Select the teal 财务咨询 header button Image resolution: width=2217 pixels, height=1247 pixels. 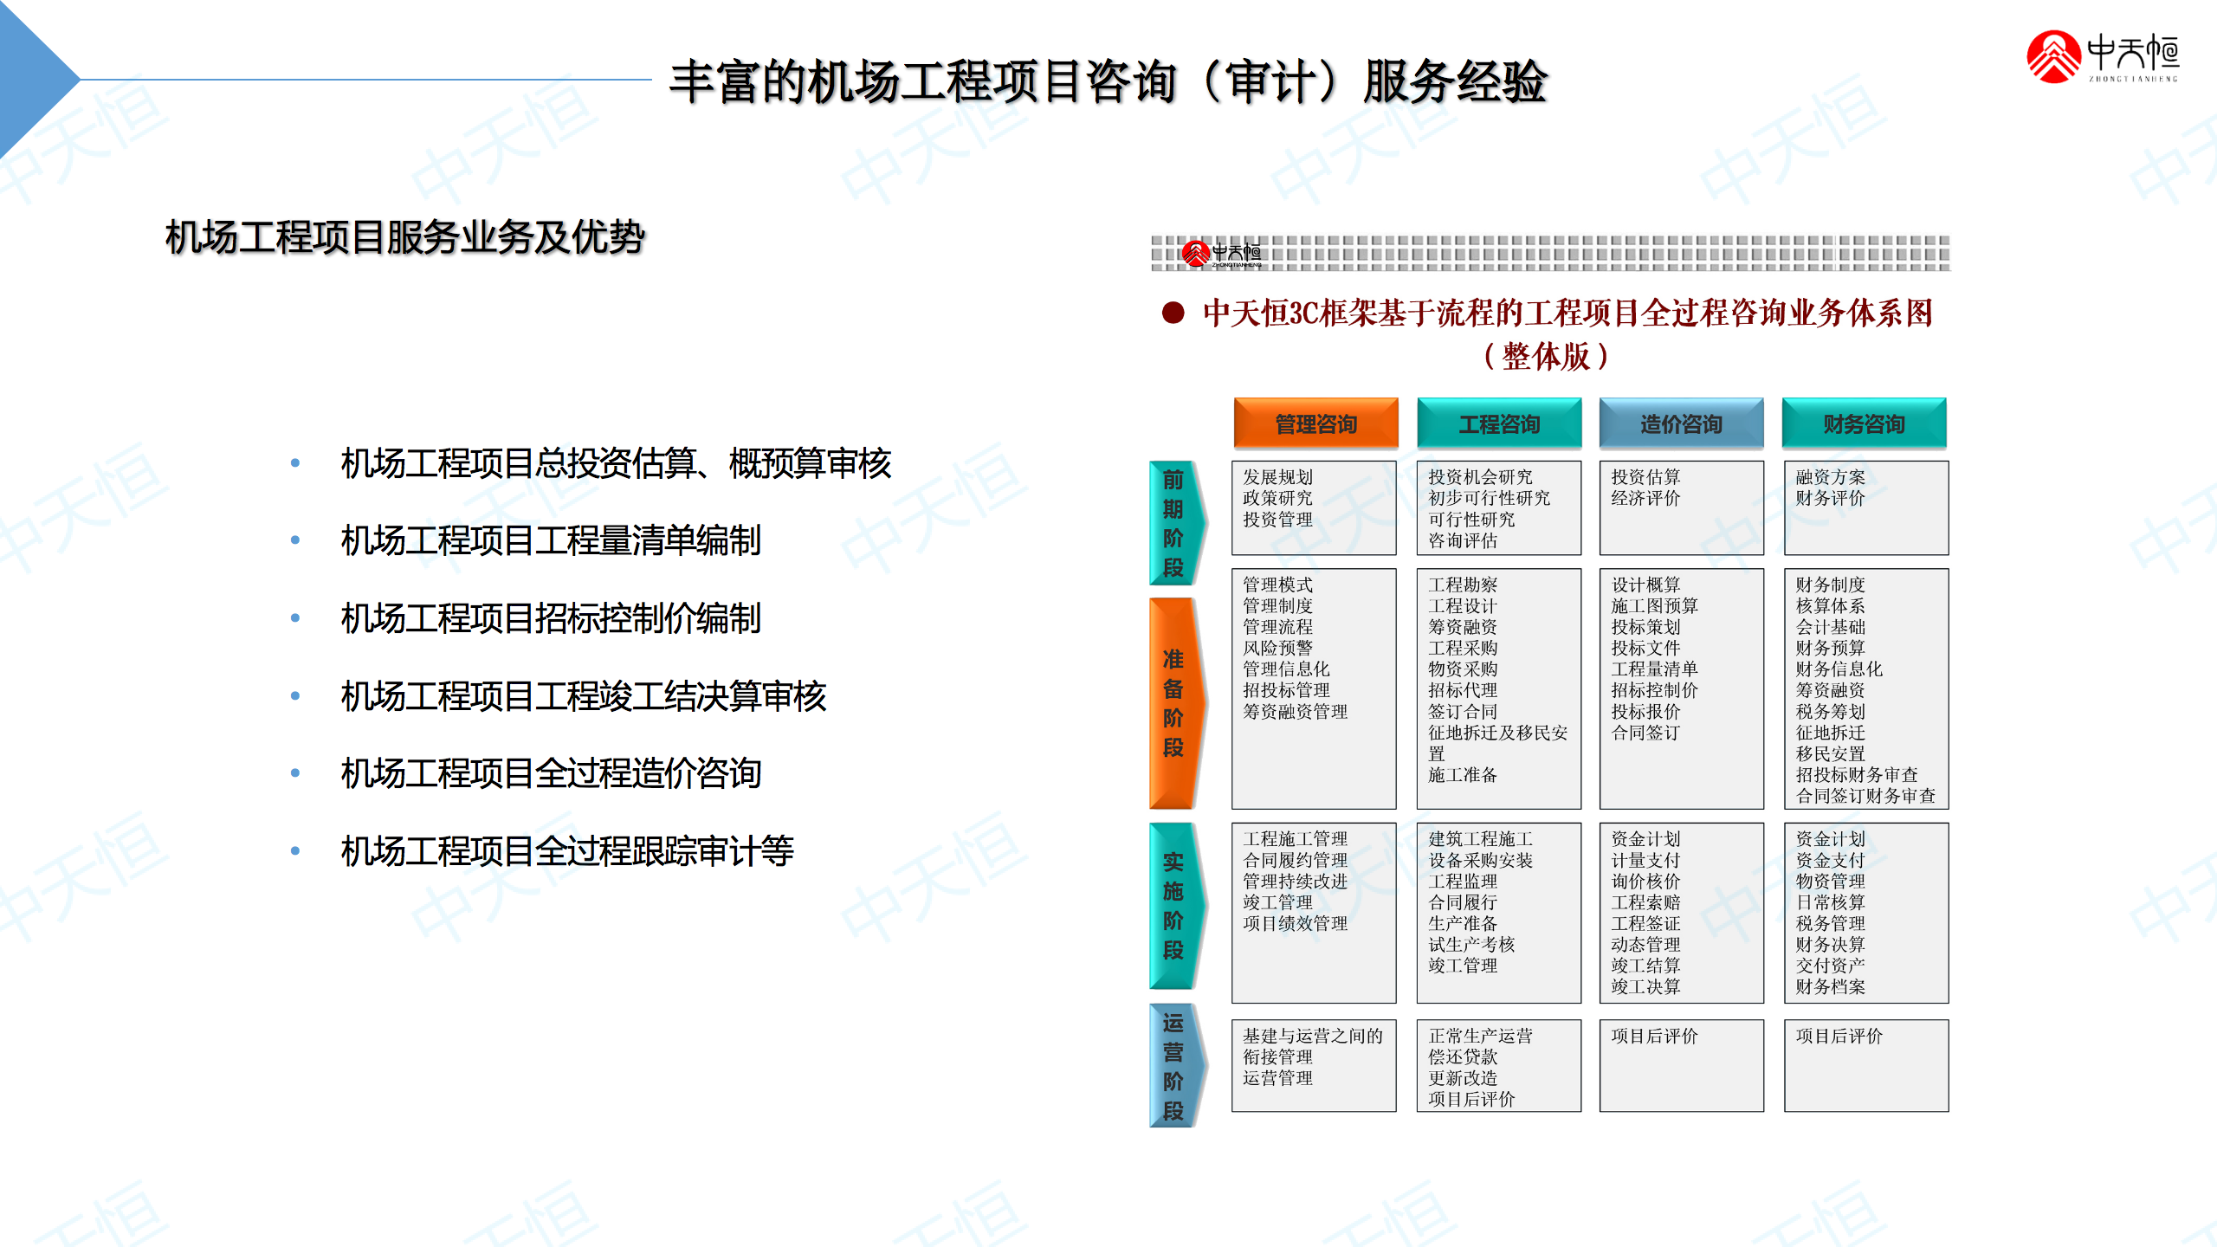pos(1864,423)
